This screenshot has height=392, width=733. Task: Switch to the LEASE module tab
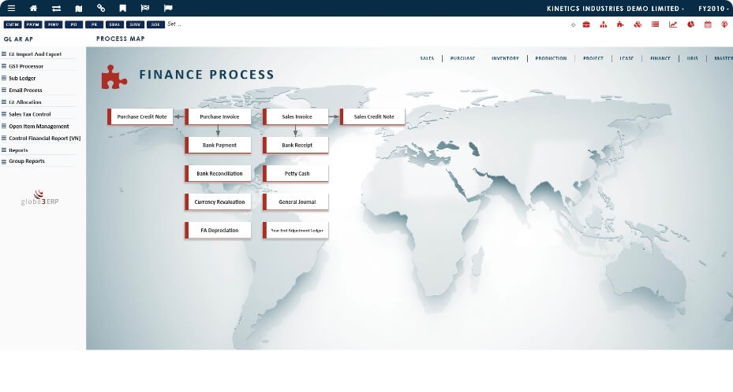click(626, 58)
